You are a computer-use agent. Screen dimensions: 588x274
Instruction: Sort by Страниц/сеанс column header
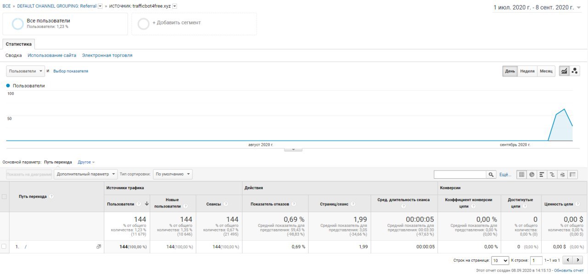click(x=335, y=204)
